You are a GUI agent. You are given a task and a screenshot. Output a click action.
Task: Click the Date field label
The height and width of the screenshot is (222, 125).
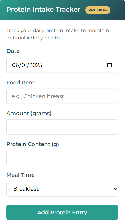pos(13,51)
